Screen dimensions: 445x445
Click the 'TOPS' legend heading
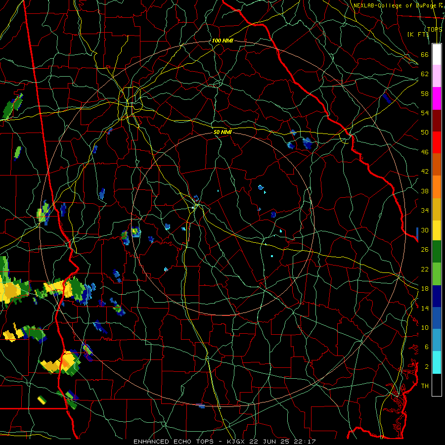[435, 29]
